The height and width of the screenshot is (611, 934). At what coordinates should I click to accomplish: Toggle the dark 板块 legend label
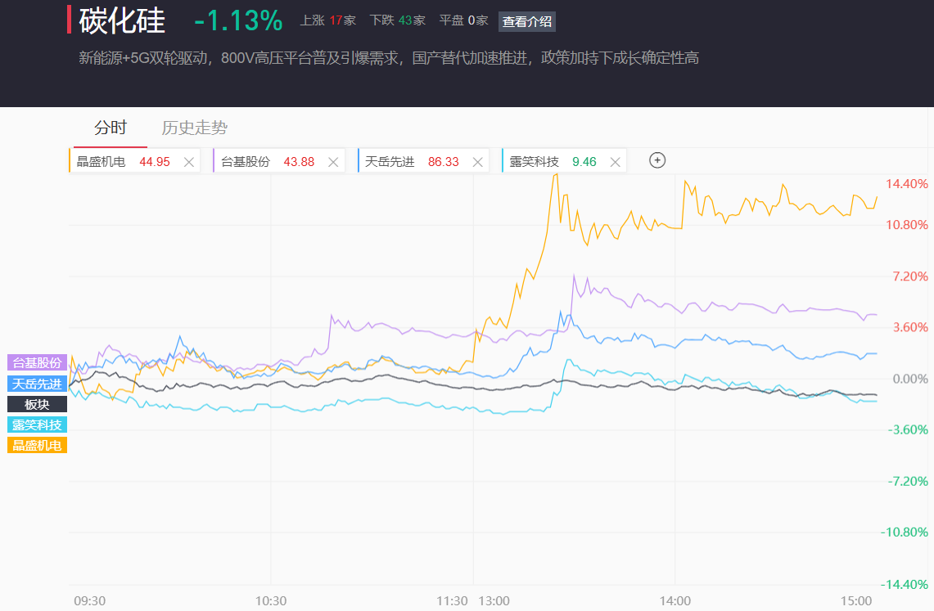[x=37, y=404]
